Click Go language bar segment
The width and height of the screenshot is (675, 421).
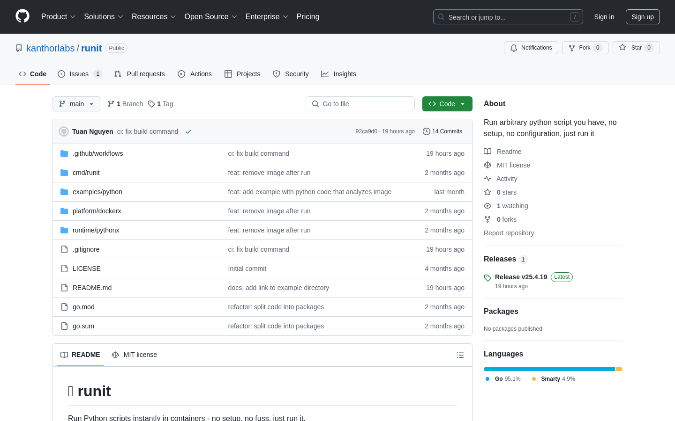[x=549, y=369]
